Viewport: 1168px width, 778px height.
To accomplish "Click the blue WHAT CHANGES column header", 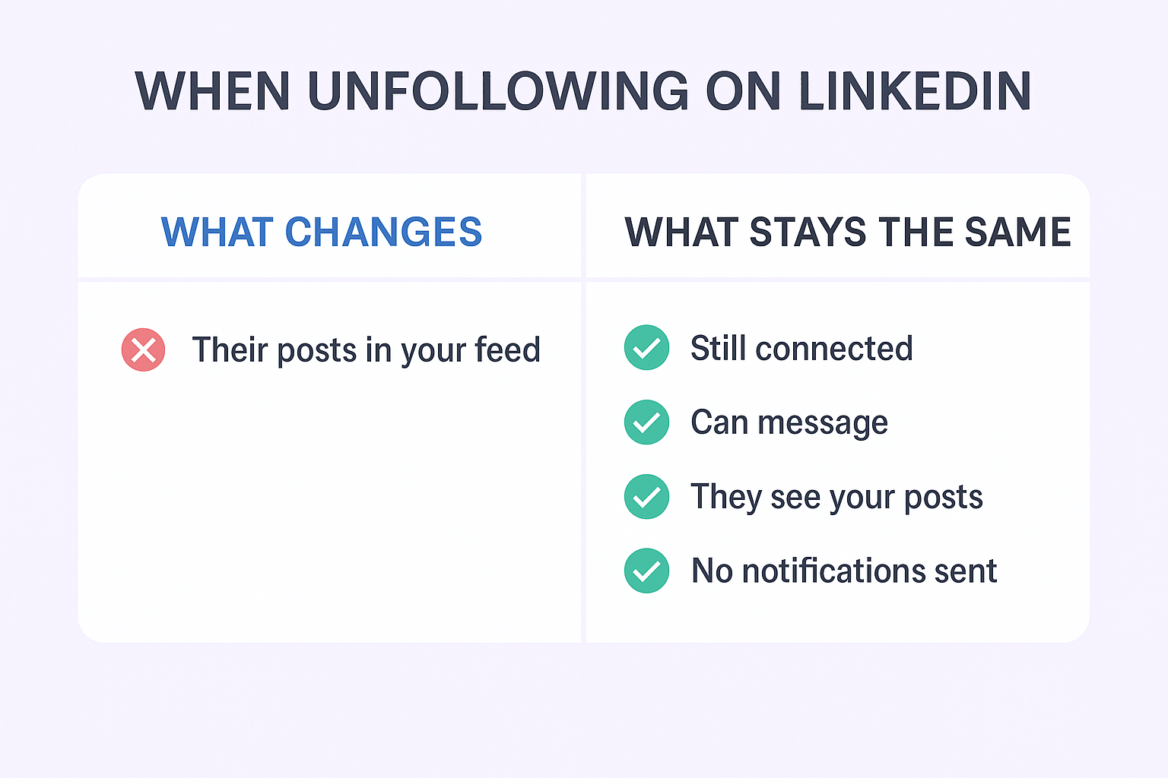I will [322, 232].
